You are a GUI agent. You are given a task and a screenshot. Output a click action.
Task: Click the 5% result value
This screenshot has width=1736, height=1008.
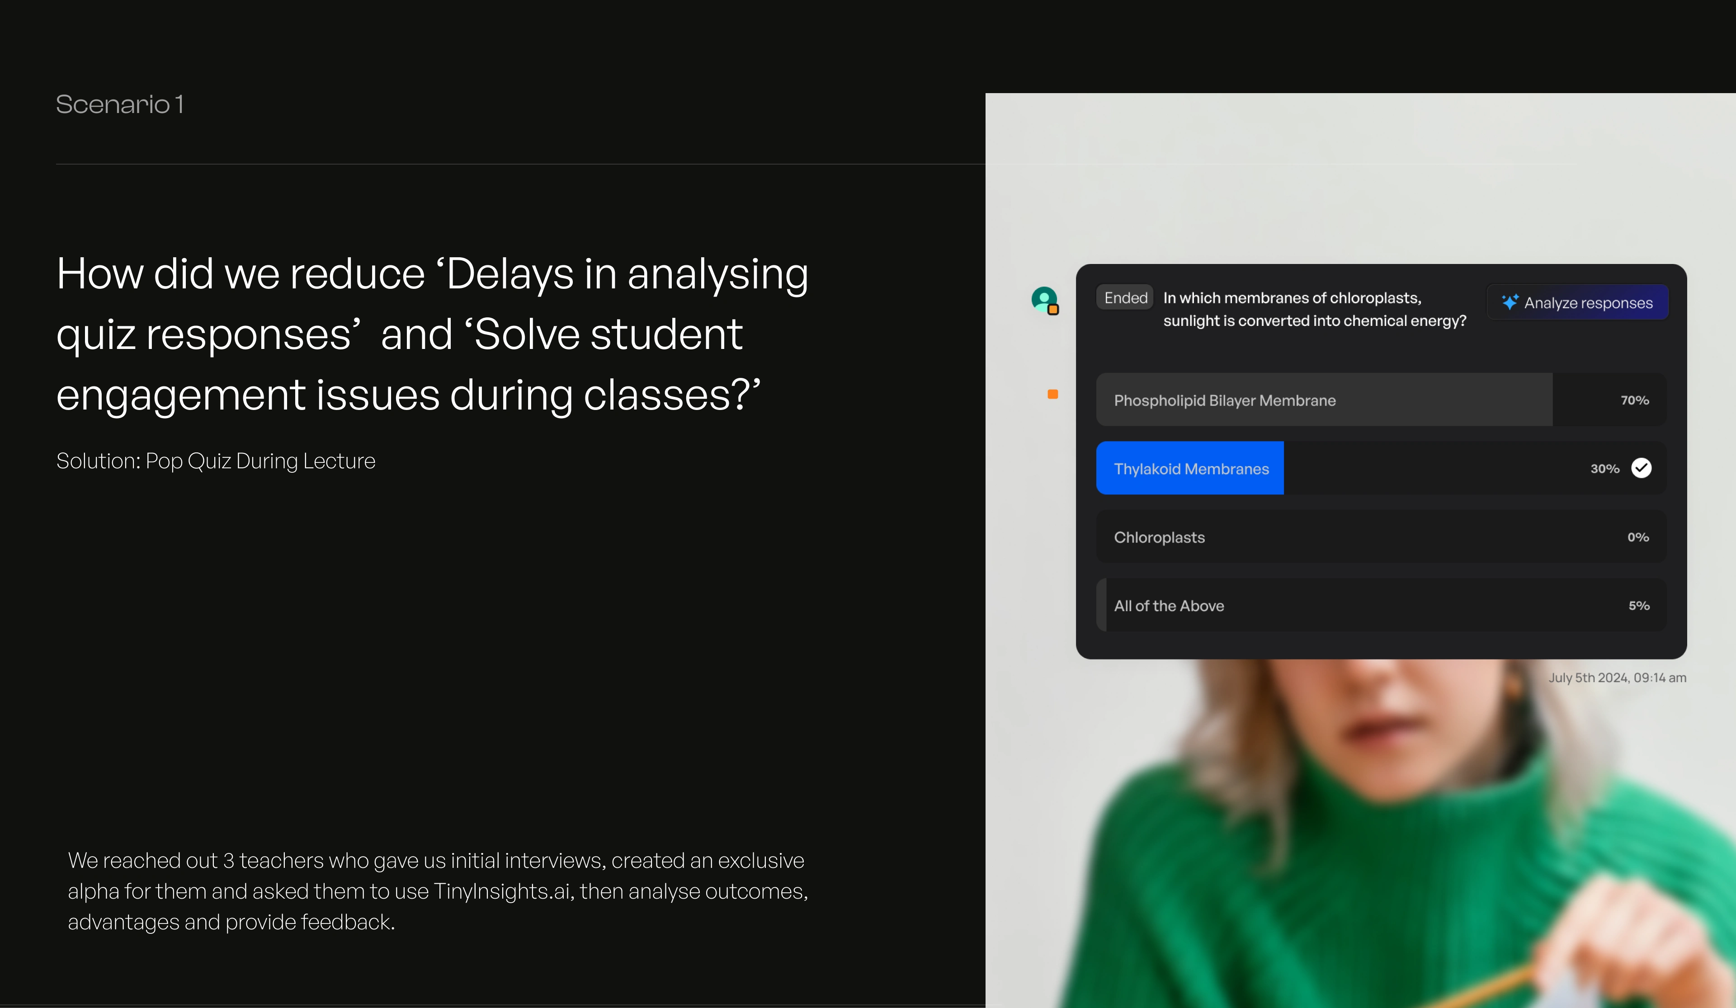(1638, 606)
